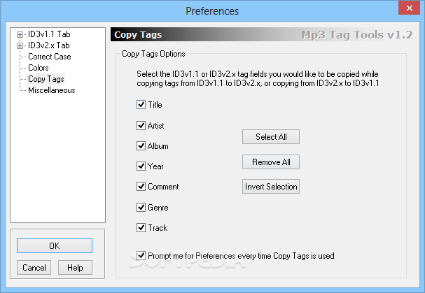The image size is (425, 293).
Task: Toggle the Album checkbox
Action: [141, 145]
